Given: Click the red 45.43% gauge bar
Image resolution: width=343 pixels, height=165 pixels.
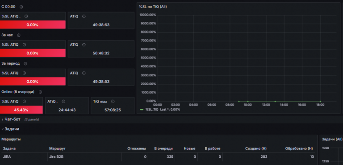Looking at the screenshot, I should [21, 110].
